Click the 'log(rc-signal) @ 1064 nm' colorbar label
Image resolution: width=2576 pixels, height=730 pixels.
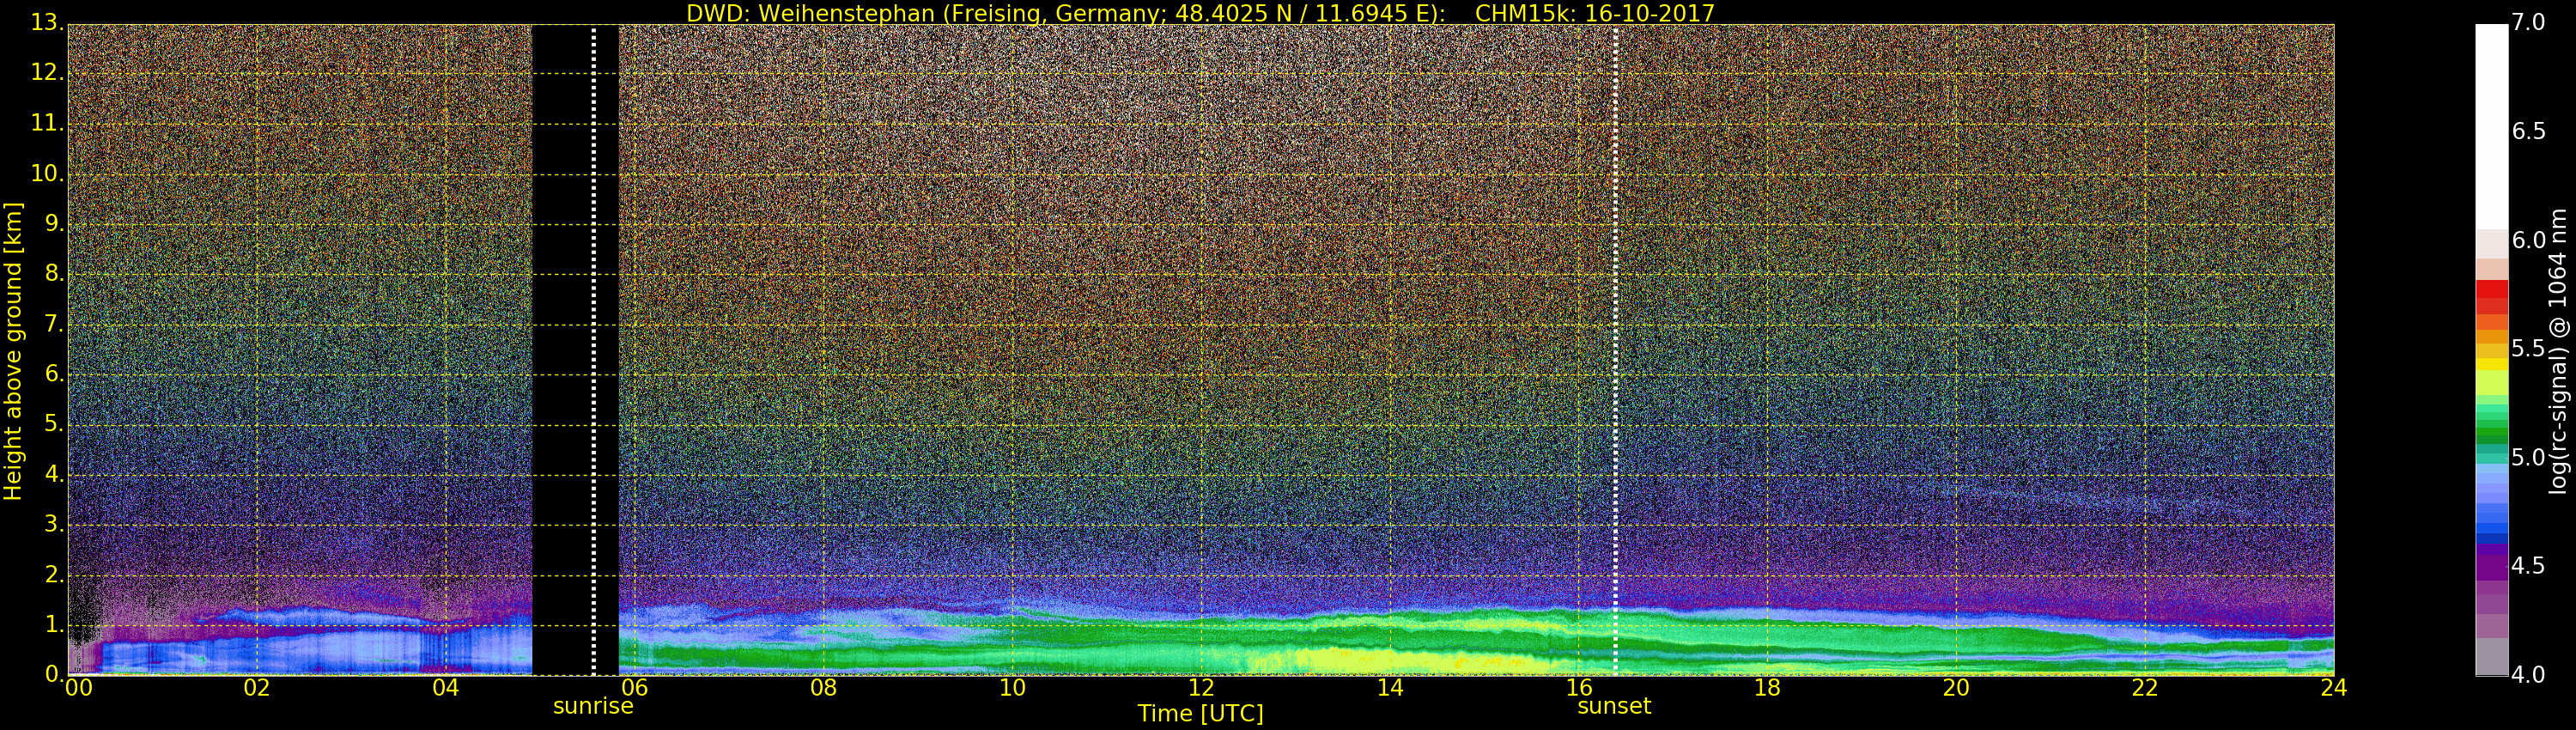2558,350
